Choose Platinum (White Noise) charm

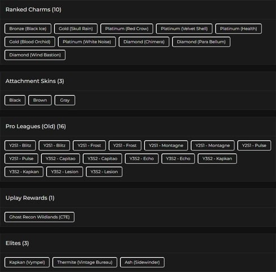pyautogui.click(x=87, y=42)
